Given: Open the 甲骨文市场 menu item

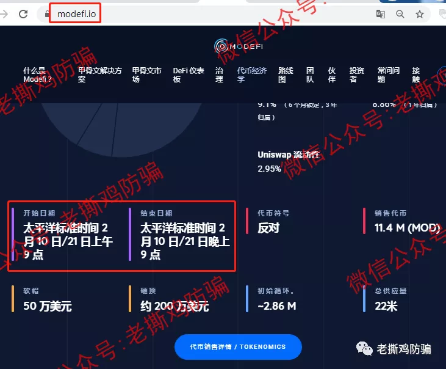Looking at the screenshot, I should [146, 75].
